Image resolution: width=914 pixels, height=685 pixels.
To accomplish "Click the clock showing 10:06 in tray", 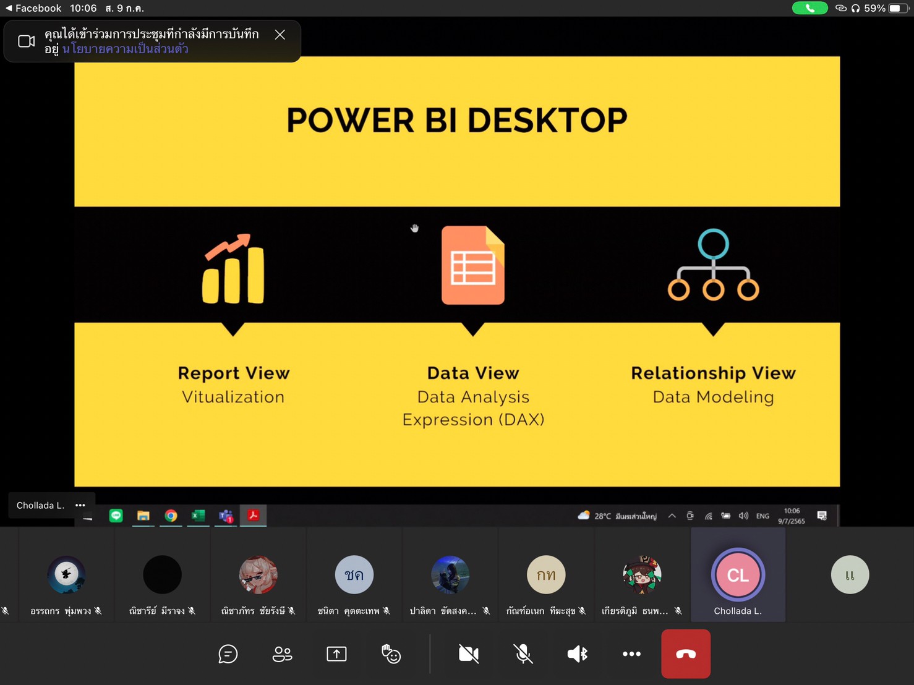I will [x=792, y=516].
